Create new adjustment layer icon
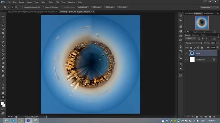 click(x=201, y=117)
